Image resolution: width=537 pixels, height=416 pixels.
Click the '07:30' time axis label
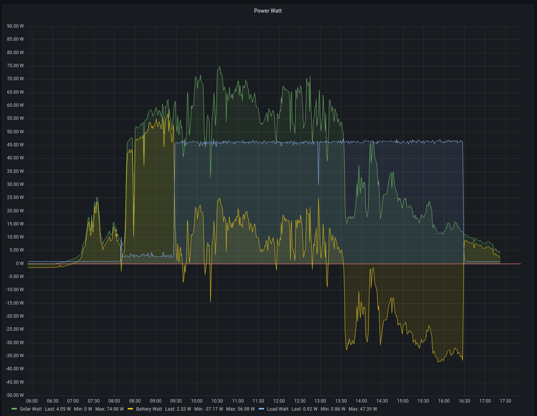click(x=94, y=401)
